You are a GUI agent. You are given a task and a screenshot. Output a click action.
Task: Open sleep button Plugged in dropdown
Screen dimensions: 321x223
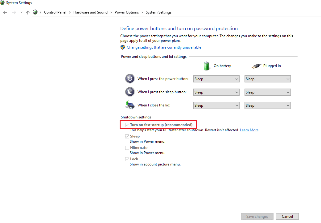coord(268,92)
